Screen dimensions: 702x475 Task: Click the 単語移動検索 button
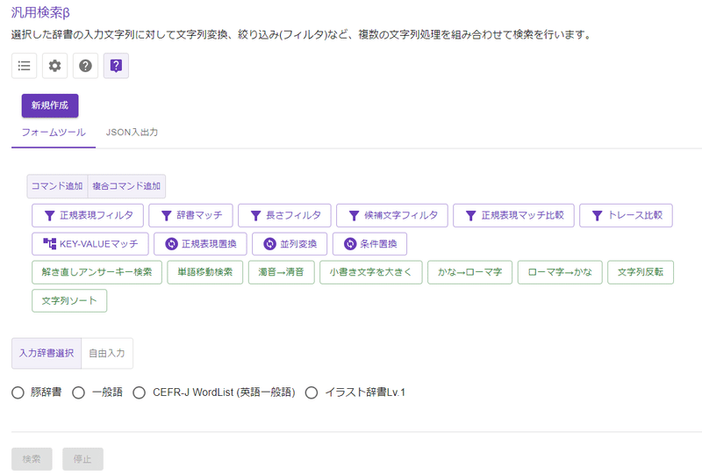[205, 272]
